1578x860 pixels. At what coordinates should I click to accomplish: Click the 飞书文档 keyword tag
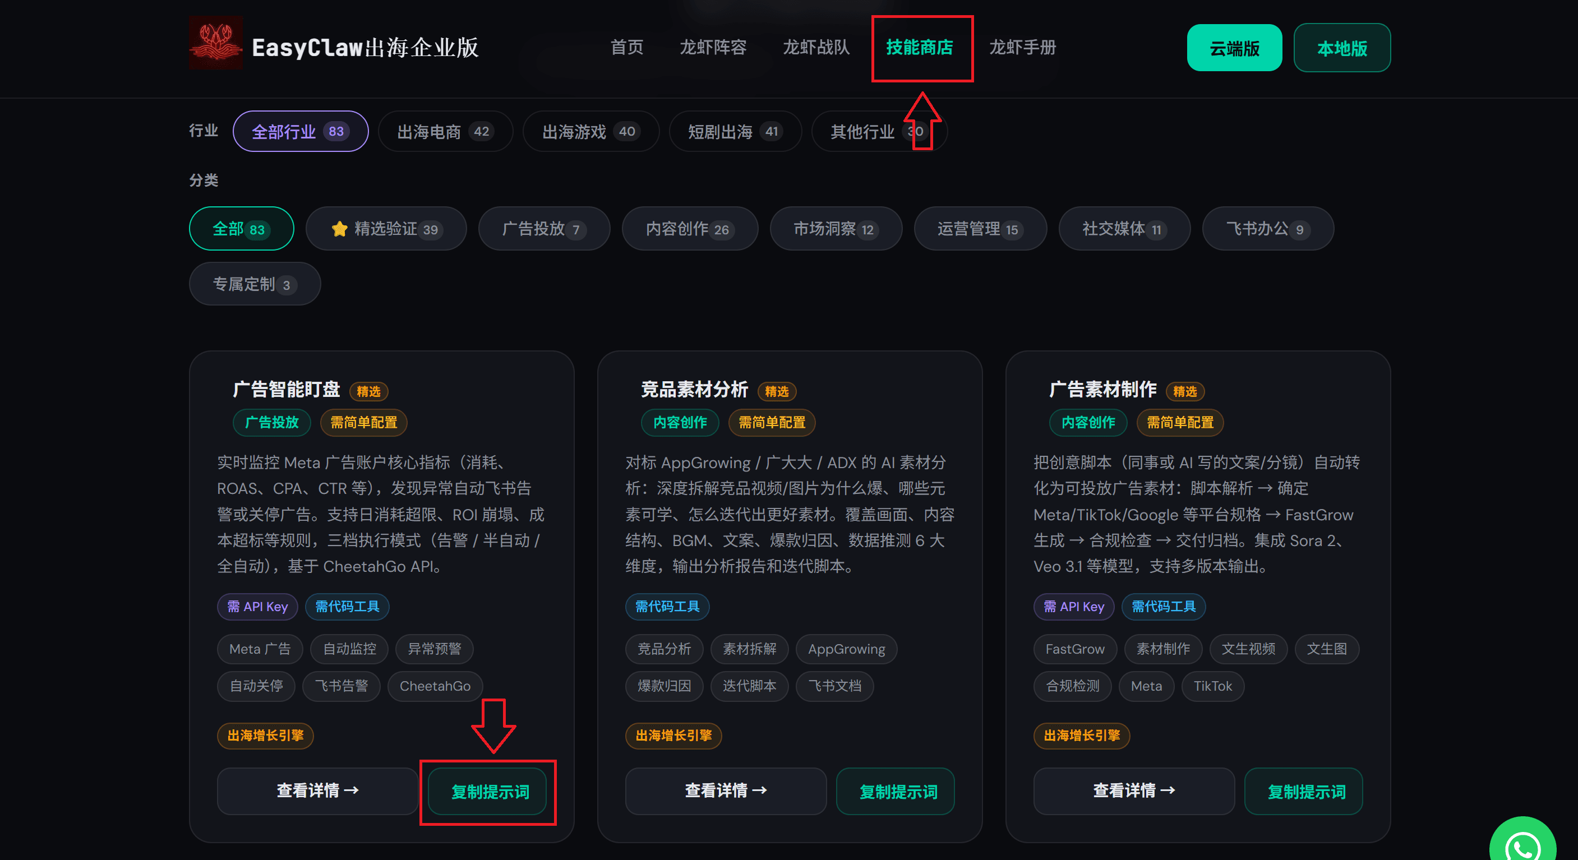coord(834,687)
